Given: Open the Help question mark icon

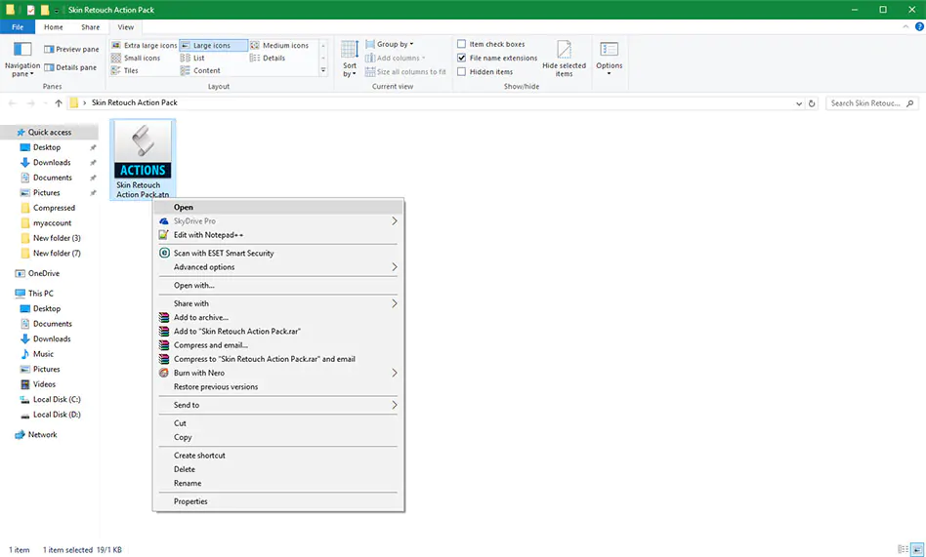Looking at the screenshot, I should coord(919,27).
